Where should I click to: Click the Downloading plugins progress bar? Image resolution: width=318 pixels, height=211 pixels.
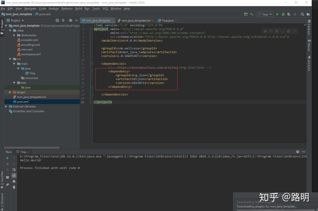276,210
